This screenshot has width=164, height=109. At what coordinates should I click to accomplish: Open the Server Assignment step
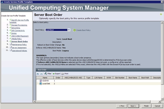coord(19,48)
